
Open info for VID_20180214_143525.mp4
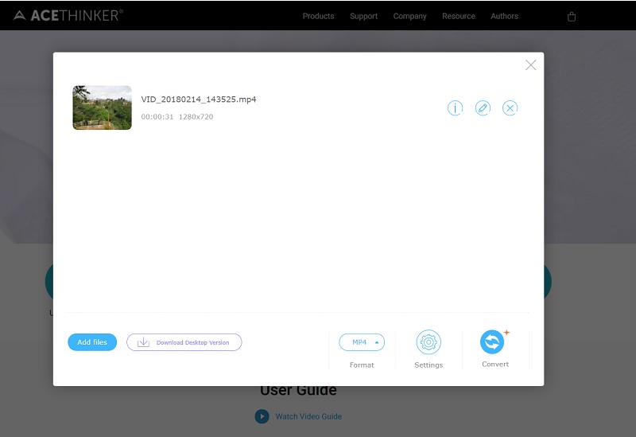pos(455,108)
